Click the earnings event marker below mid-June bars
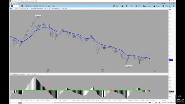 pyautogui.click(x=48, y=71)
